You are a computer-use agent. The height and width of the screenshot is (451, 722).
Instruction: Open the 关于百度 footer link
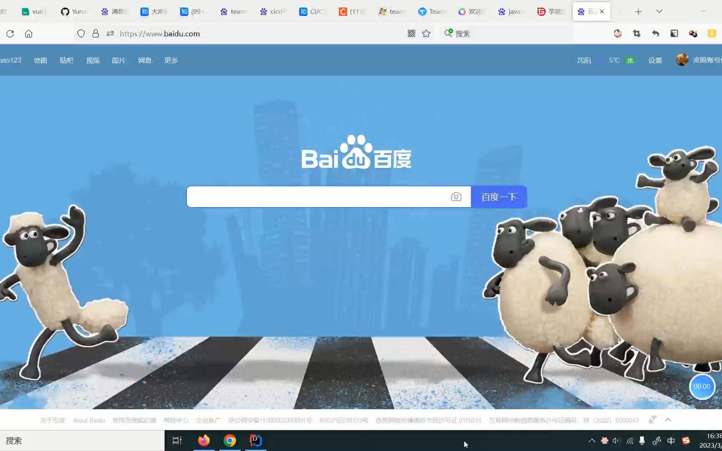pos(53,420)
